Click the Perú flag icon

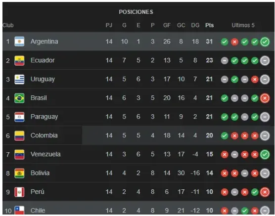pyautogui.click(x=19, y=192)
